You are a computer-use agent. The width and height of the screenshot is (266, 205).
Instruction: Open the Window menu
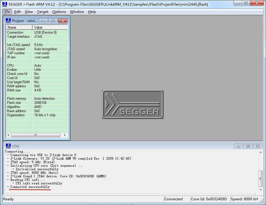(x=77, y=12)
